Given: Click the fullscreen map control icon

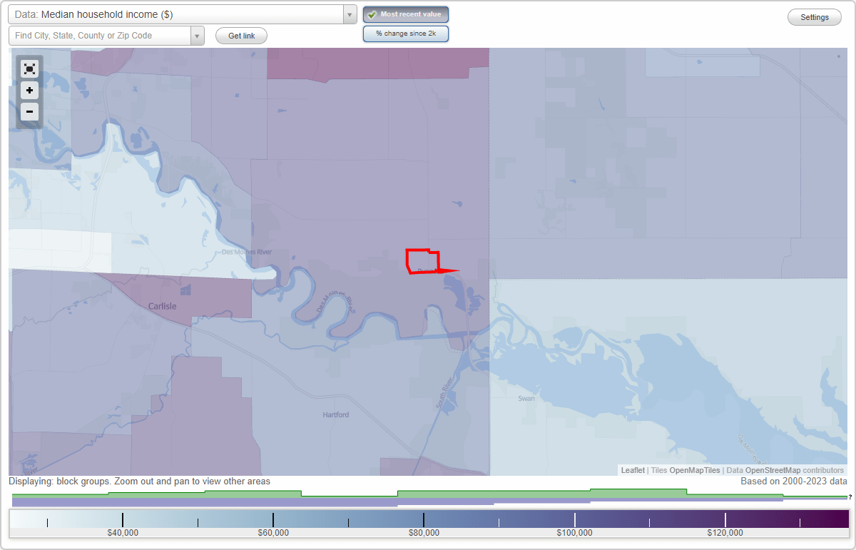Looking at the screenshot, I should pos(29,68).
